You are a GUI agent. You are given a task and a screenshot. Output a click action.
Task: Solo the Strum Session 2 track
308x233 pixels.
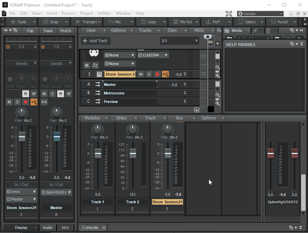[149, 74]
